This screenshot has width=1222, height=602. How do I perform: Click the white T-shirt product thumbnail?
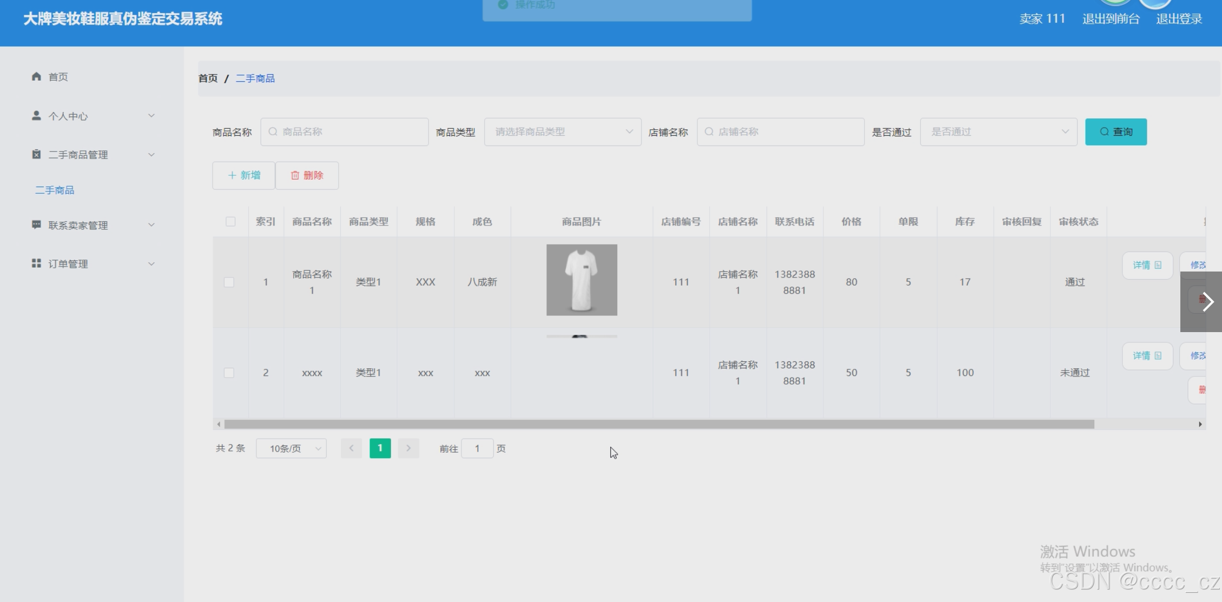582,280
